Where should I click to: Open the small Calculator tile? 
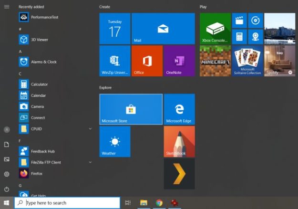point(239,37)
